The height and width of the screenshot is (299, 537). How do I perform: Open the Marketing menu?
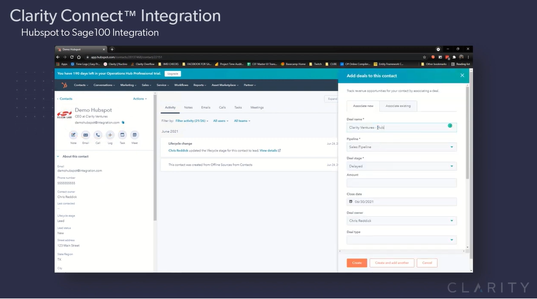(x=129, y=85)
